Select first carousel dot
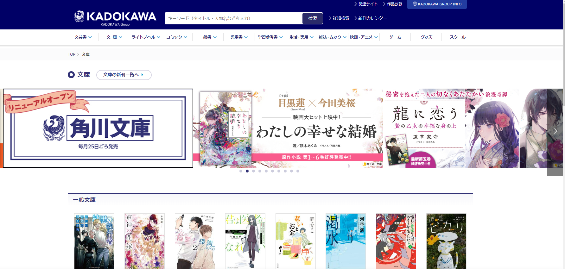Viewport: 565px width, 269px height. pos(241,171)
